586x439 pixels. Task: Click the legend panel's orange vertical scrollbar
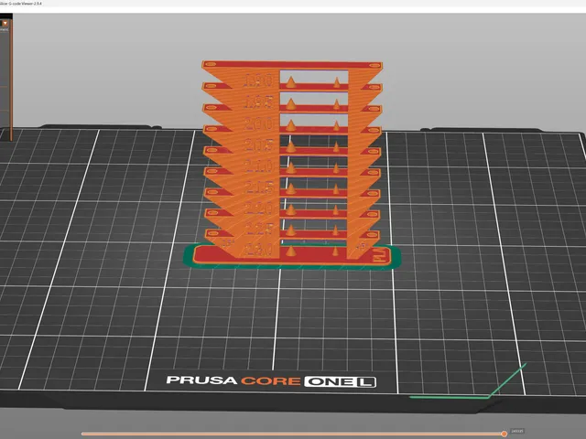coord(11,80)
